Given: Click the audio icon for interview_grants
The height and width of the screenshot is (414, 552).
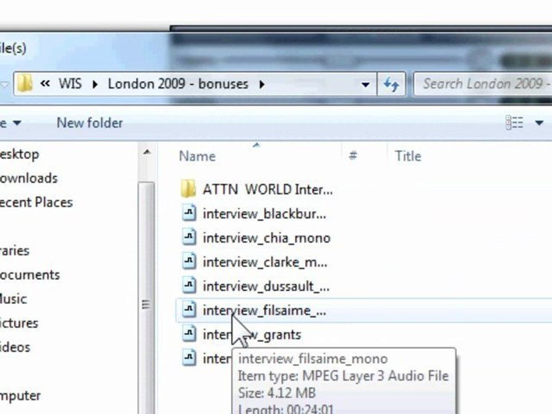Looking at the screenshot, I should [x=189, y=334].
